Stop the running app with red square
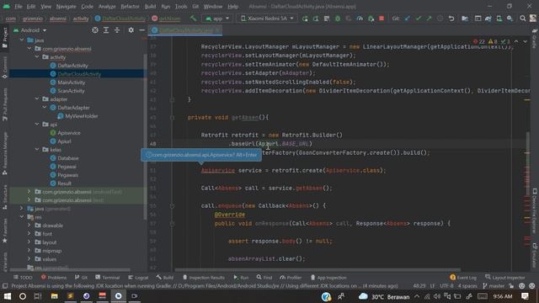Image resolution: width=539 pixels, height=303 pixels. (x=382, y=19)
